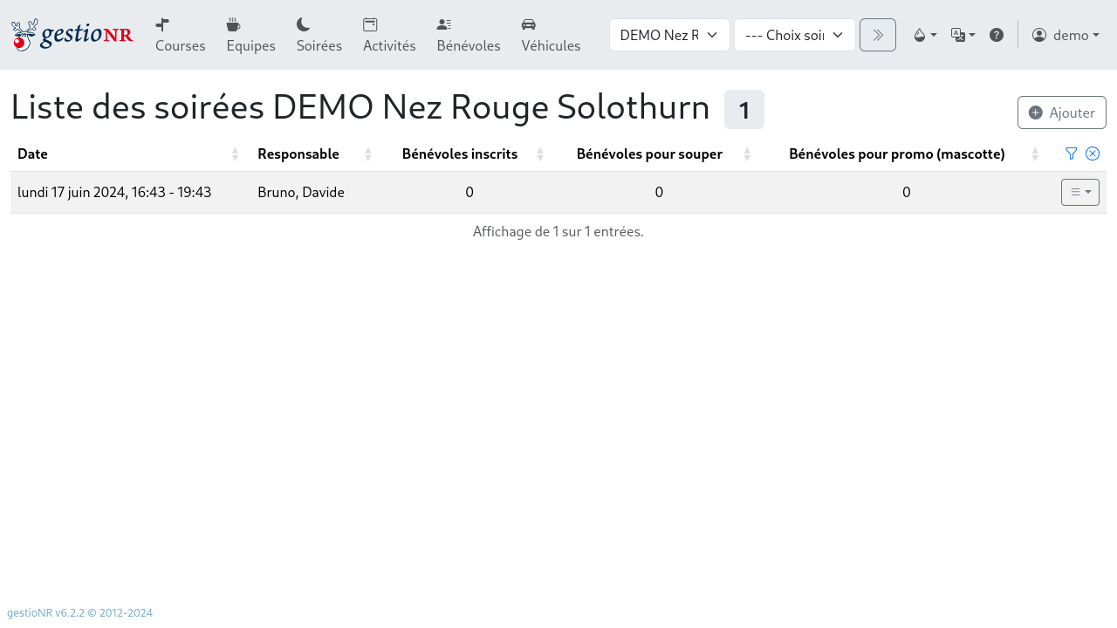1117x628 pixels.
Task: Open the Soirées section
Action: click(319, 35)
